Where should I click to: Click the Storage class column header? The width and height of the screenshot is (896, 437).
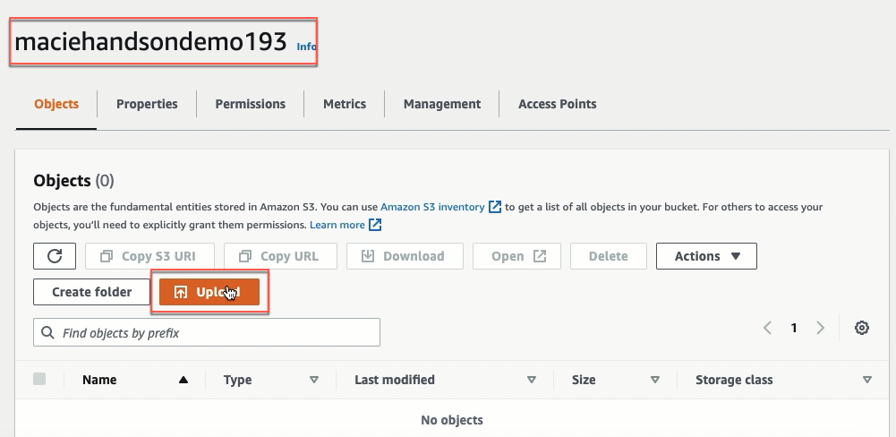pyautogui.click(x=734, y=380)
